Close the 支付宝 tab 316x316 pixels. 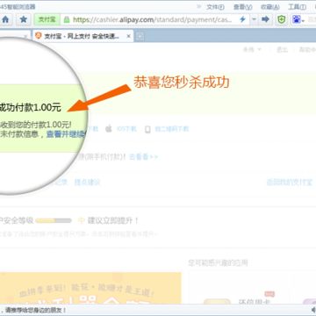[x=128, y=36]
